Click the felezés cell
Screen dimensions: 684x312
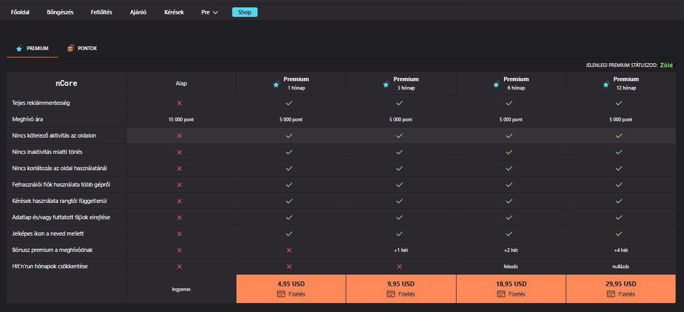click(x=511, y=267)
